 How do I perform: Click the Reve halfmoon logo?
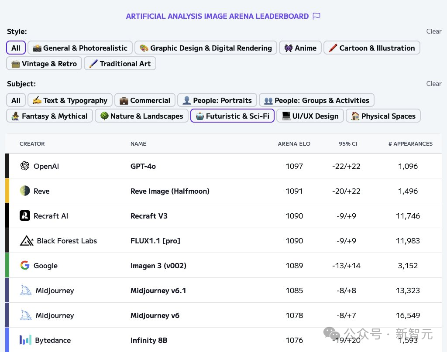coord(25,191)
